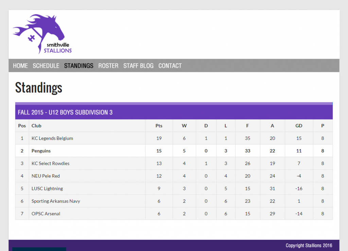Screen dimensions: 348x251
Task: Visit the Staff Blog page
Action: (x=139, y=66)
